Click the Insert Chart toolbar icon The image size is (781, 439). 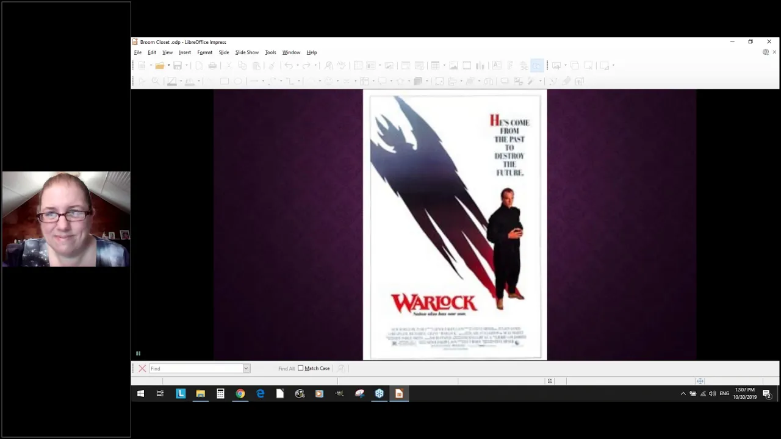point(480,65)
